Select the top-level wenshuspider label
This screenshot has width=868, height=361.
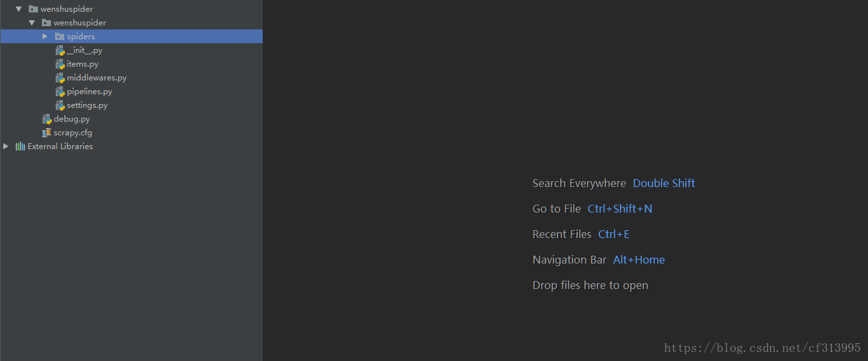[x=67, y=9]
